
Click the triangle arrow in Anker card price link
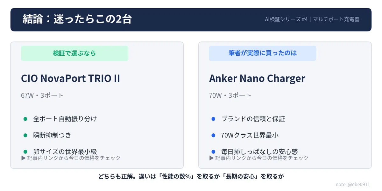[x=211, y=158]
